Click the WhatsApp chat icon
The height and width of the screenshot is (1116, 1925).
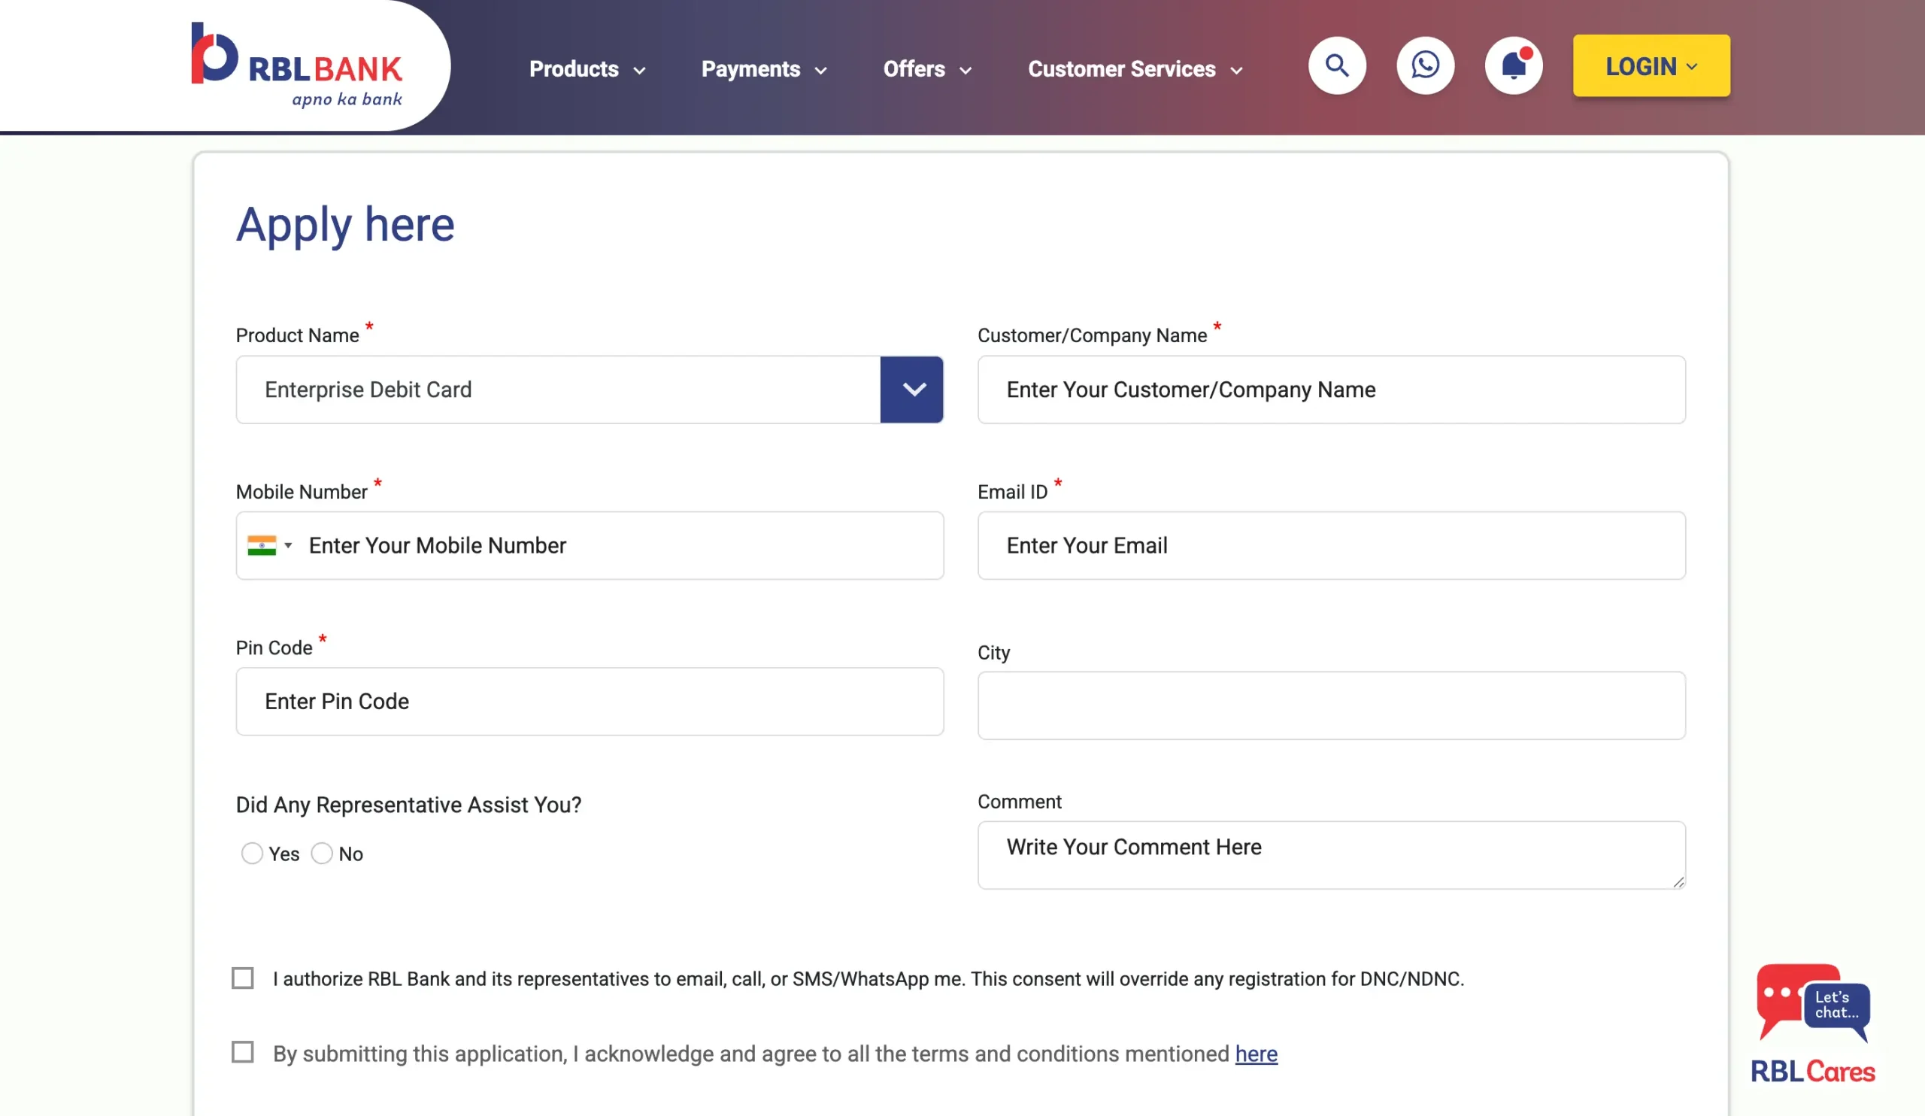tap(1426, 65)
